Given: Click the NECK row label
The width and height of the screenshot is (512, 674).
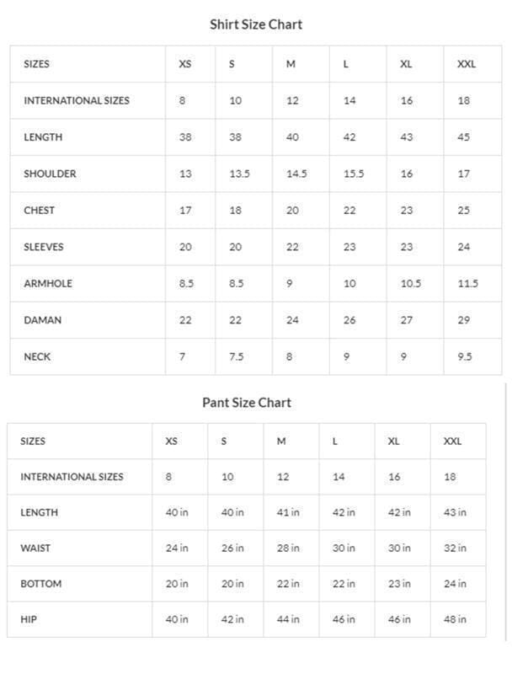Looking at the screenshot, I should click(x=37, y=356).
